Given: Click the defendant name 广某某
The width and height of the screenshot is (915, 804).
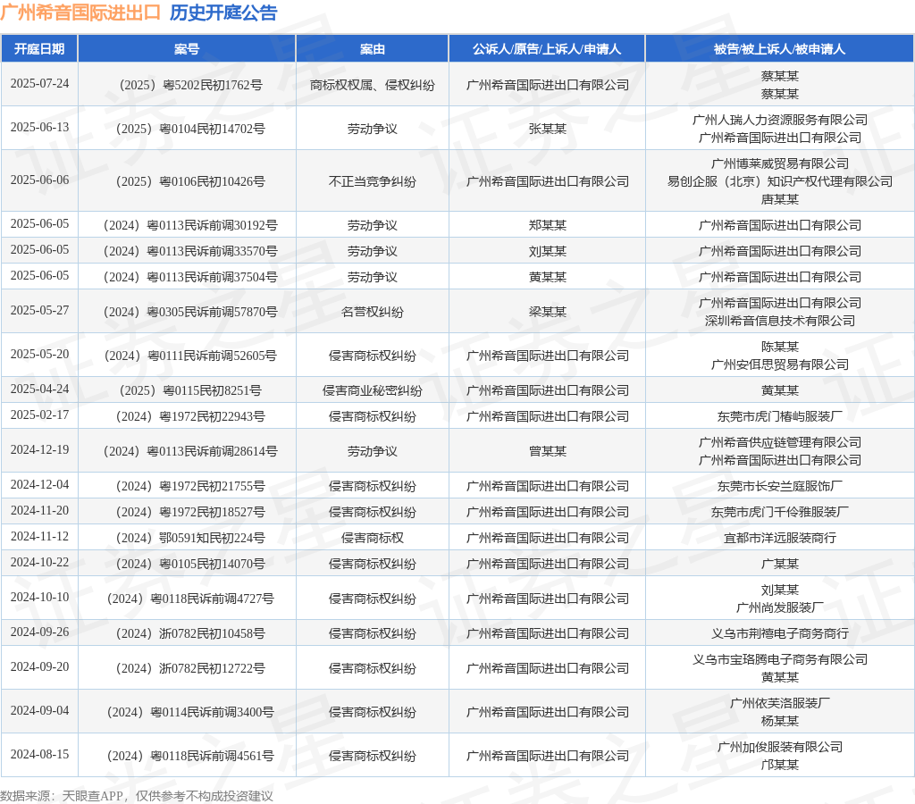Looking at the screenshot, I should pyautogui.click(x=779, y=565).
